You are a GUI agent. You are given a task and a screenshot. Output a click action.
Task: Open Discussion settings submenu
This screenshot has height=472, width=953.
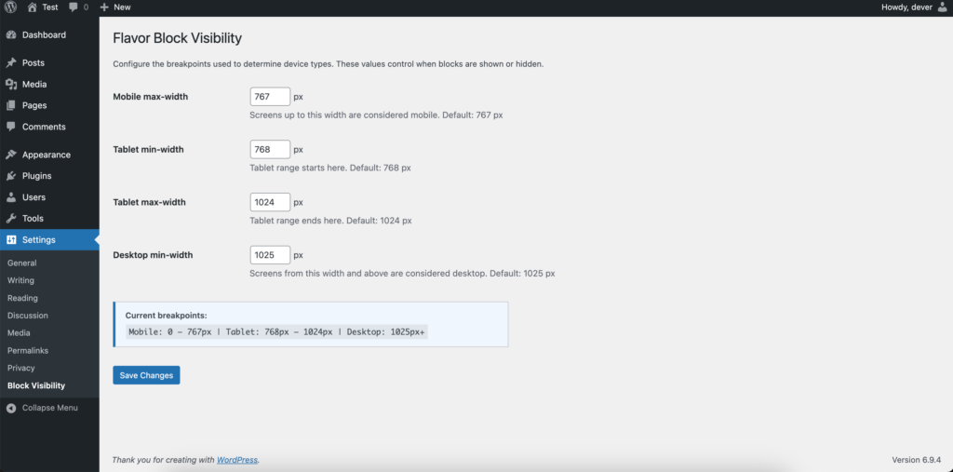tap(27, 316)
